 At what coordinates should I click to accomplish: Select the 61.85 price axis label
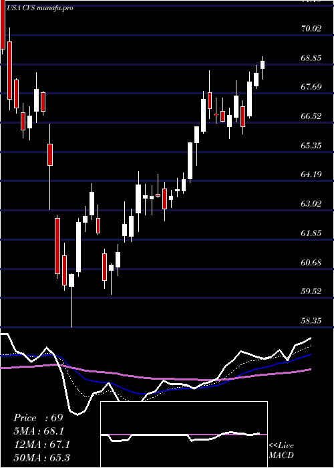click(x=311, y=233)
